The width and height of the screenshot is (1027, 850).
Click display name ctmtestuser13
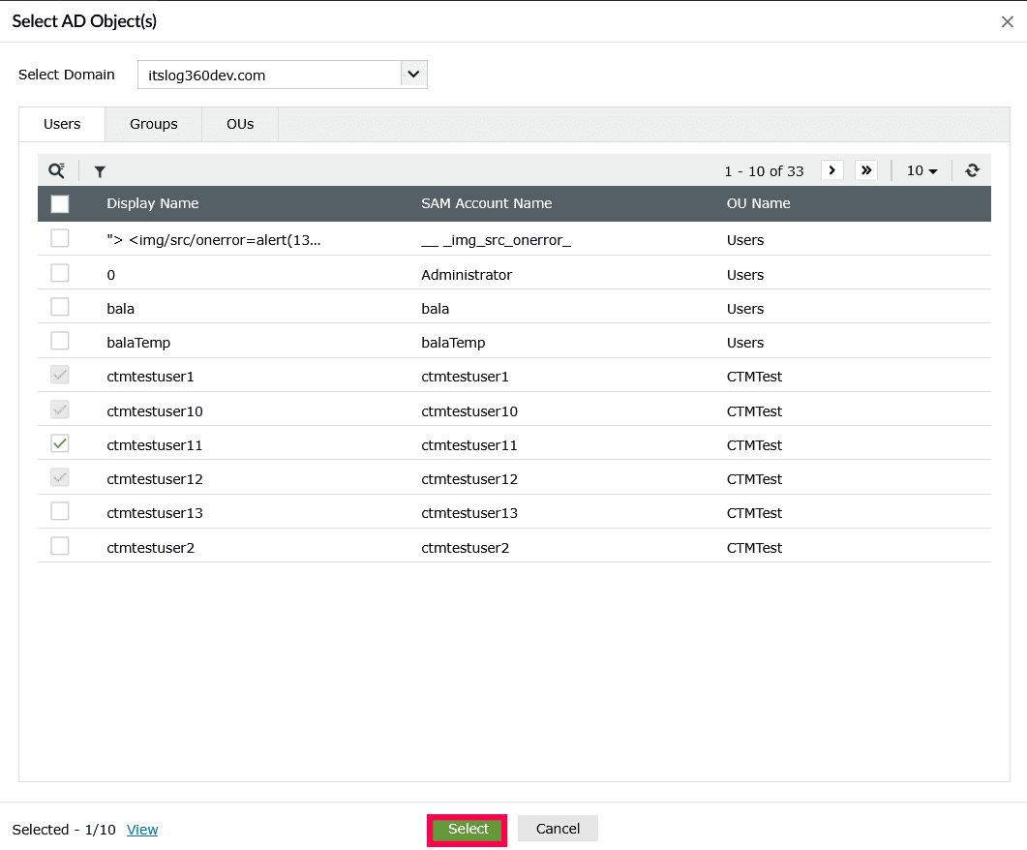tap(155, 513)
